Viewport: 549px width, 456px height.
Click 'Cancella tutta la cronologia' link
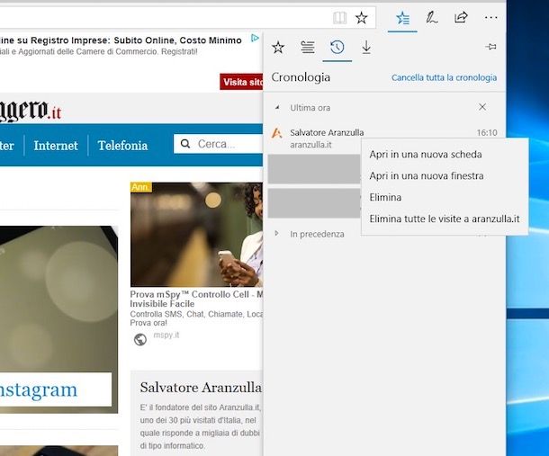[444, 77]
